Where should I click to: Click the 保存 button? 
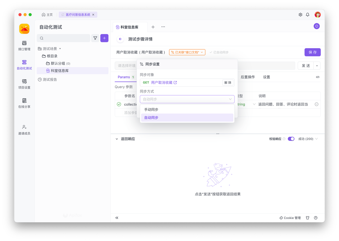pyautogui.click(x=313, y=52)
